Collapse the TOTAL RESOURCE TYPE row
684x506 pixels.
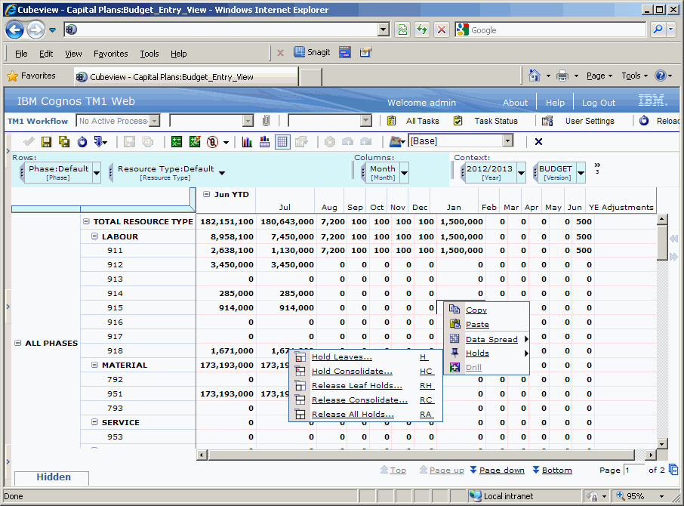86,221
